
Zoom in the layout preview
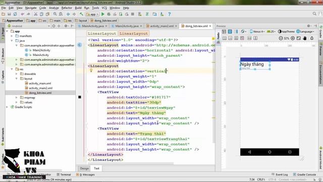293,38
